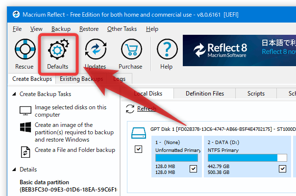Click the 442.79 GB used size value
Viewport: 296px width, 196px height.
click(219, 166)
